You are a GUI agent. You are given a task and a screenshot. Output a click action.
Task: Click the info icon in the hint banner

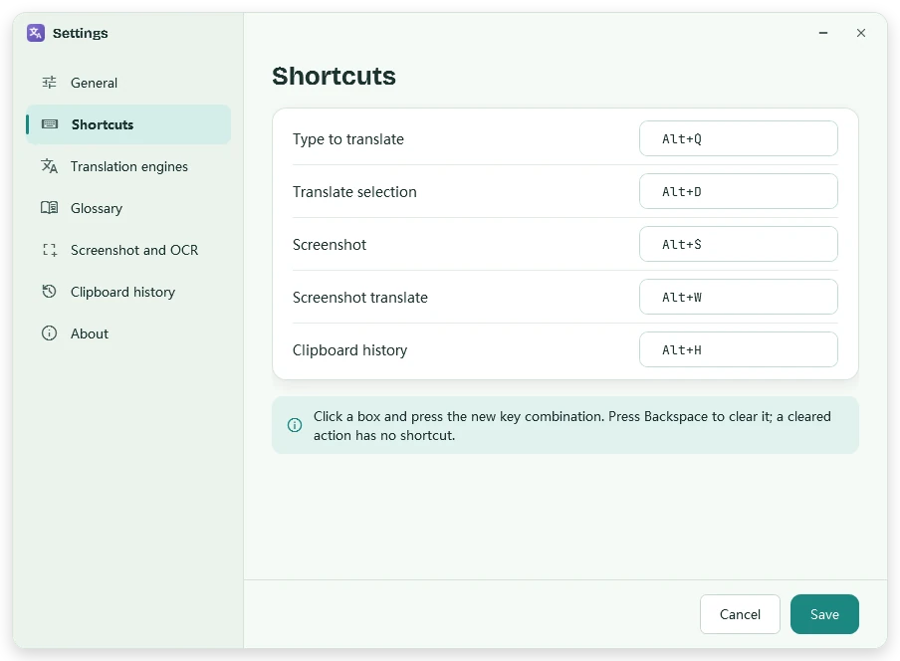coord(295,425)
